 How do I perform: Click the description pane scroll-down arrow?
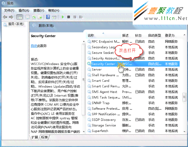pos(84,132)
